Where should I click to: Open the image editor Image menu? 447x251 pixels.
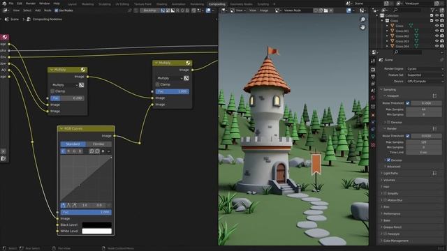point(264,10)
